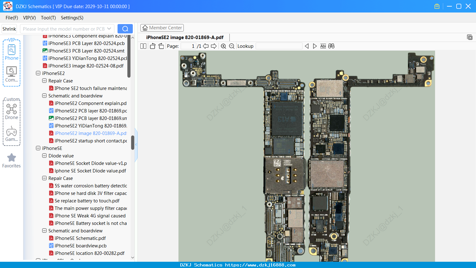
Task: Open iPhoneSE Socket Diode value-v1 file
Action: point(88,163)
